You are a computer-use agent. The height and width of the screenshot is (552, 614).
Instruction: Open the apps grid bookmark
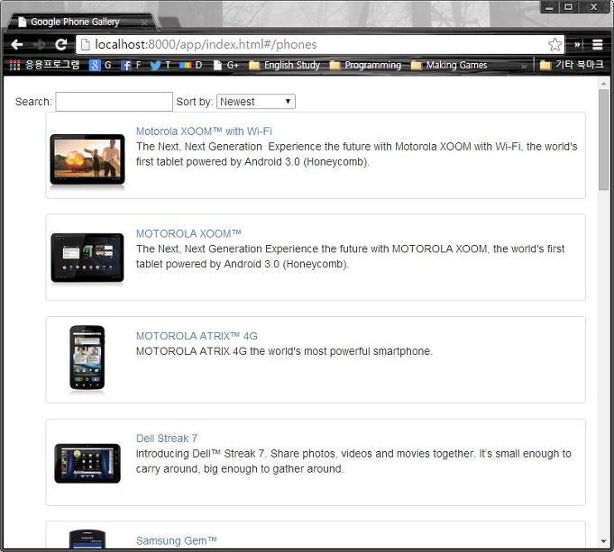44,65
